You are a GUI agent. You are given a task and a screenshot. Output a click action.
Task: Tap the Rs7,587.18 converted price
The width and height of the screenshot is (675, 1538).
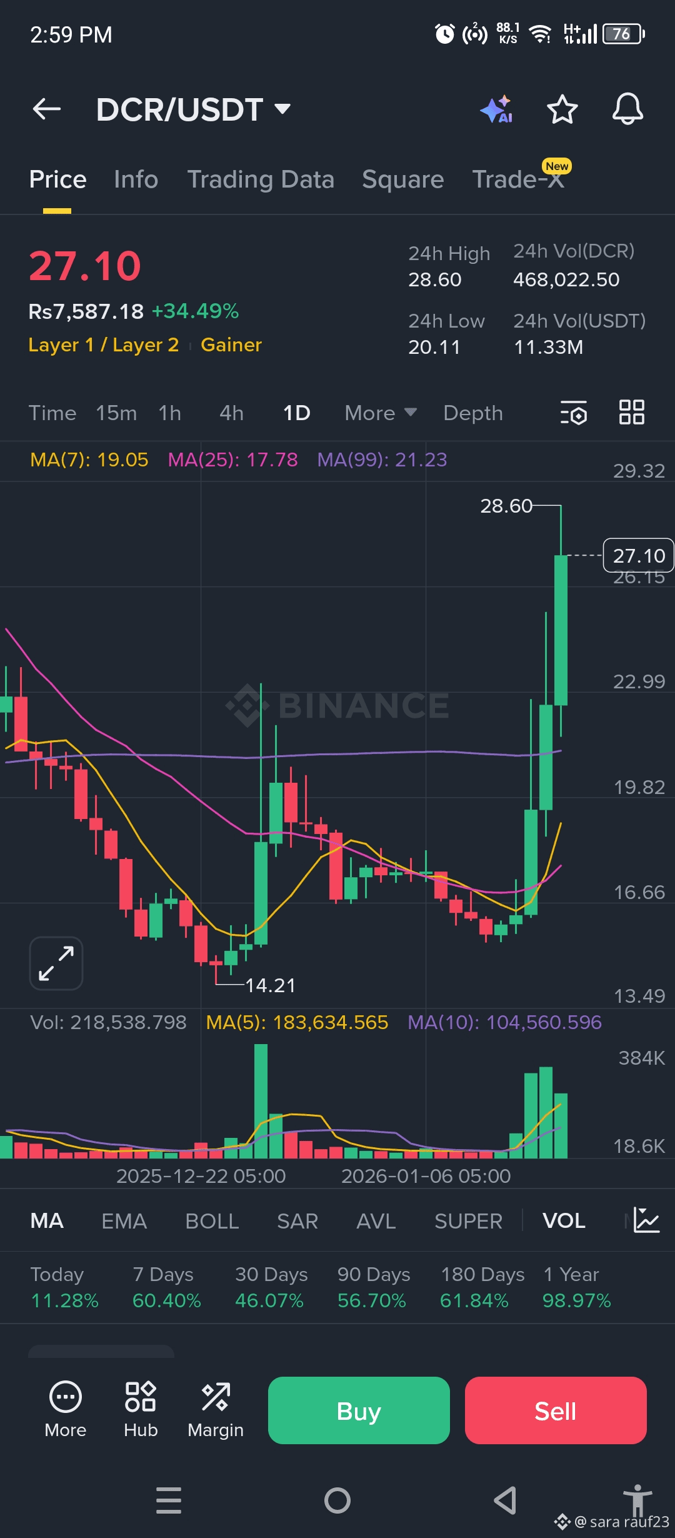pos(86,311)
